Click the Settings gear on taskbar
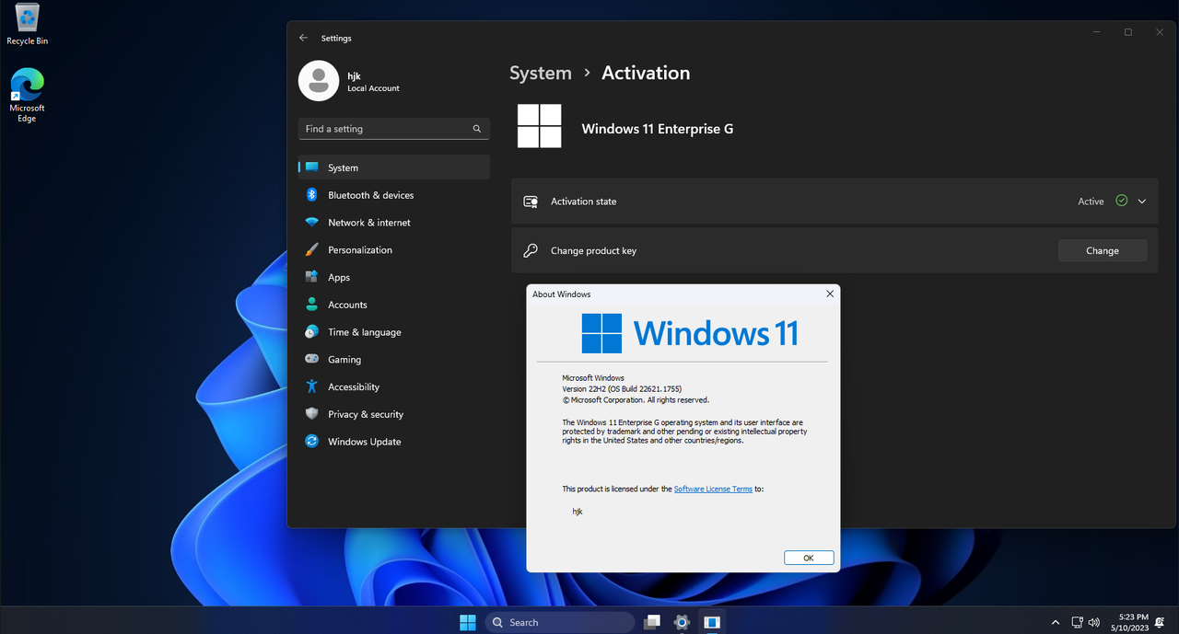The image size is (1179, 634). [682, 622]
